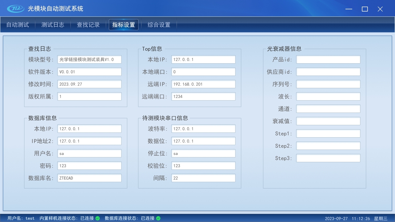Viewport: 395px width, 222px height.
Task: Open the 综合设置 tab
Action: 159,25
